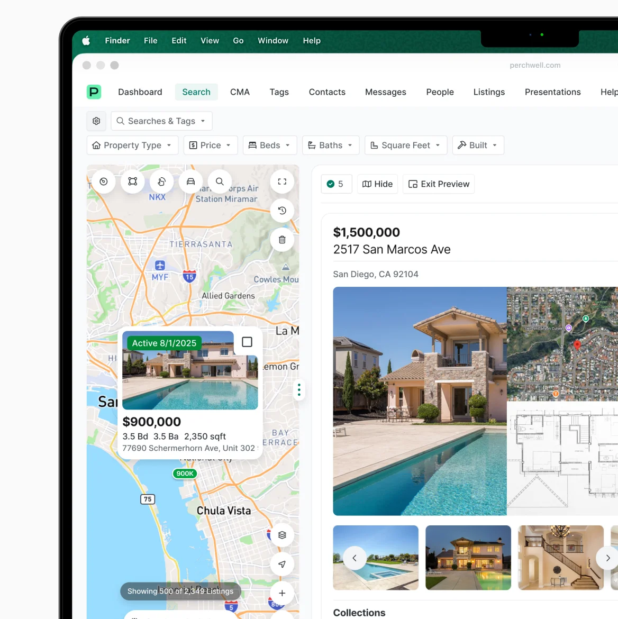Click the Showing 500 of 2,349 Listings badge
The height and width of the screenshot is (619, 618).
click(180, 591)
